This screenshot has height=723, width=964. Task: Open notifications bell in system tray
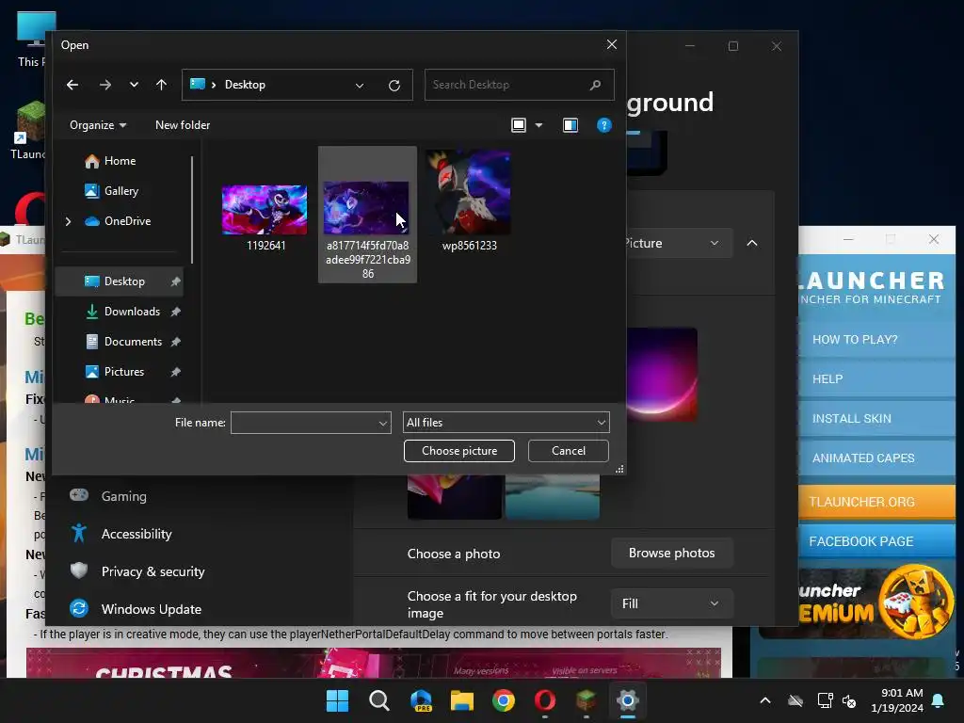tap(939, 700)
